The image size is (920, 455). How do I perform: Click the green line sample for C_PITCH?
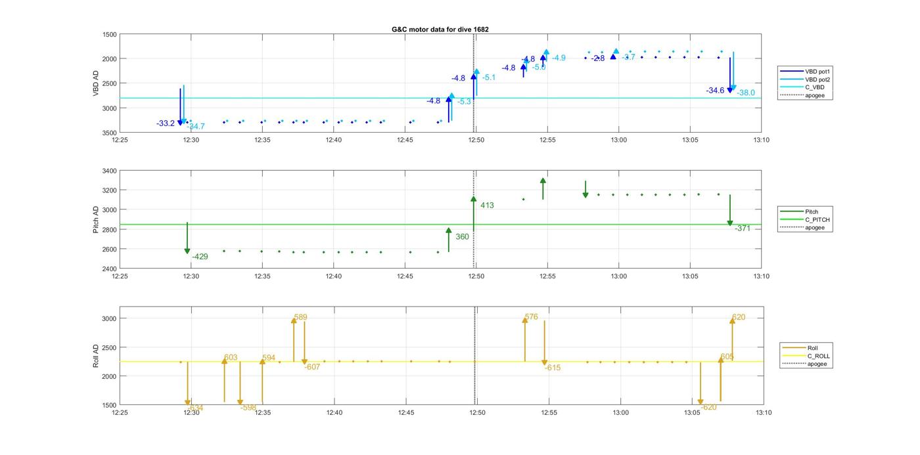point(791,219)
